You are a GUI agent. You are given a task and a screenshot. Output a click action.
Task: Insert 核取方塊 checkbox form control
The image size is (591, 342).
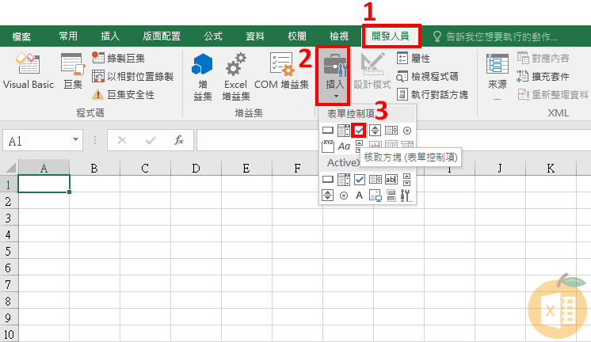[x=359, y=131]
